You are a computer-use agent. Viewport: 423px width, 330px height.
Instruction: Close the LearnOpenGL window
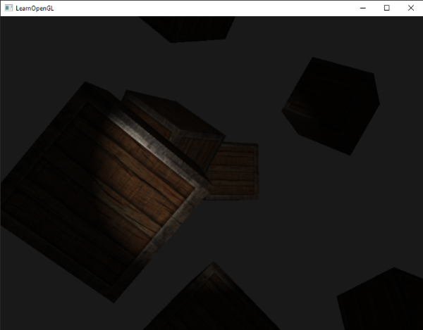[x=410, y=8]
